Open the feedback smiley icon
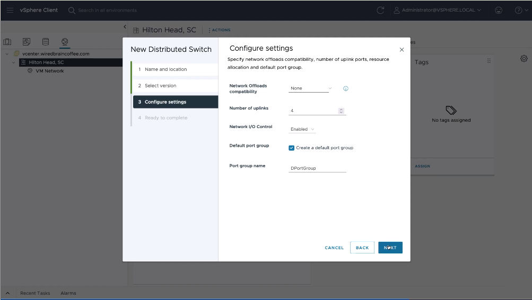The width and height of the screenshot is (532, 300). 498,10
